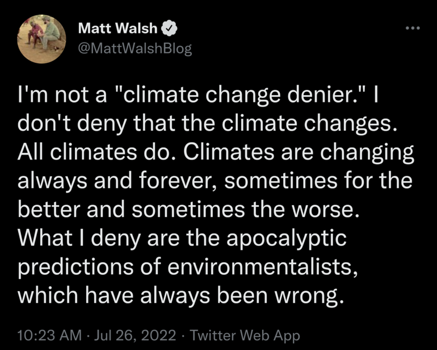Click the Matt Walsh display name
This screenshot has height=350, width=437.
117,27
